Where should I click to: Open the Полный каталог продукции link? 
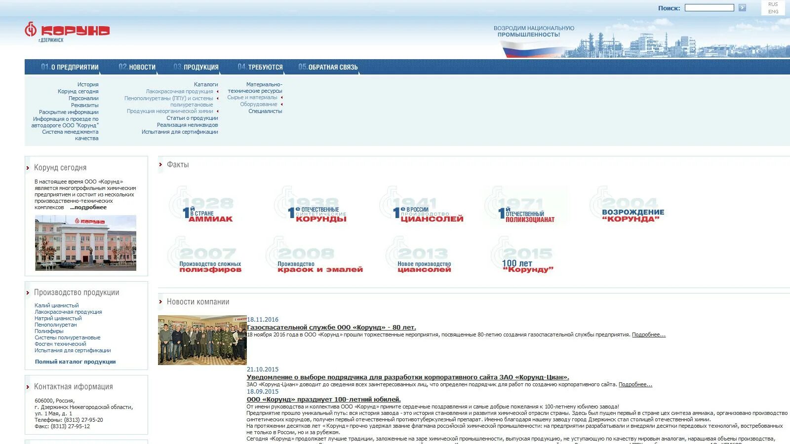pyautogui.click(x=75, y=362)
